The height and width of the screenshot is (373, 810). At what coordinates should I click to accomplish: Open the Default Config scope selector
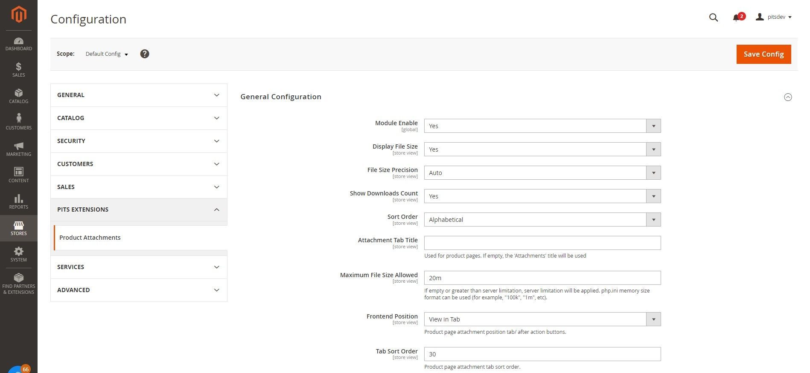click(107, 54)
